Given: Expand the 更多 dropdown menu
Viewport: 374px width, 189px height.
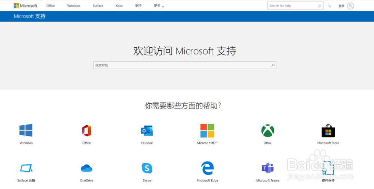Looking at the screenshot, I should click(159, 6).
